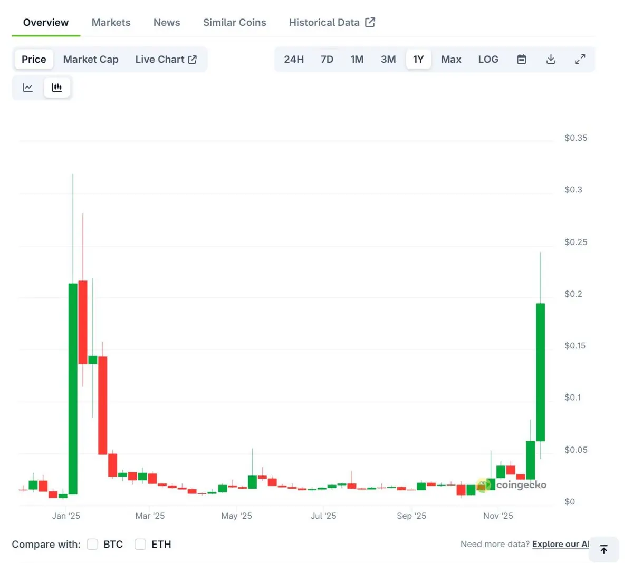633x563 pixels.
Task: Open the Overview tab
Action: 46,22
